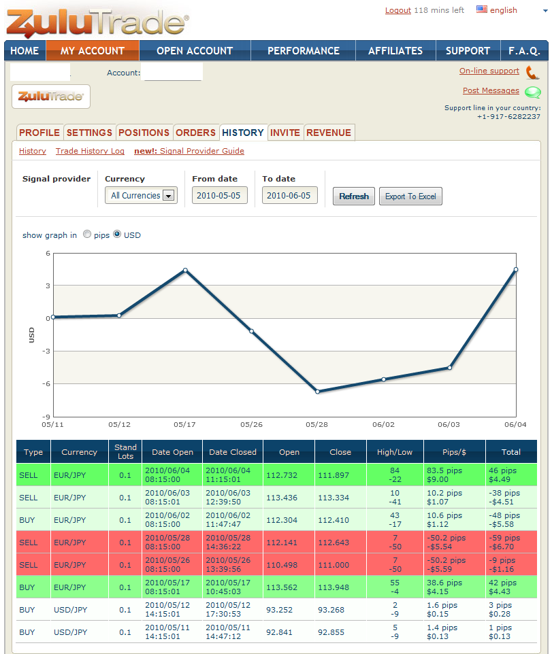Click the on-line support phone icon
Screen dimensions: 552x654
point(532,73)
